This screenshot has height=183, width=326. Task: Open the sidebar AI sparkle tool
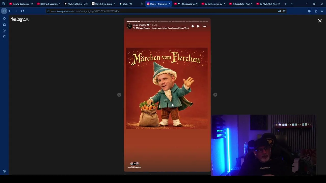pyautogui.click(x=4, y=18)
